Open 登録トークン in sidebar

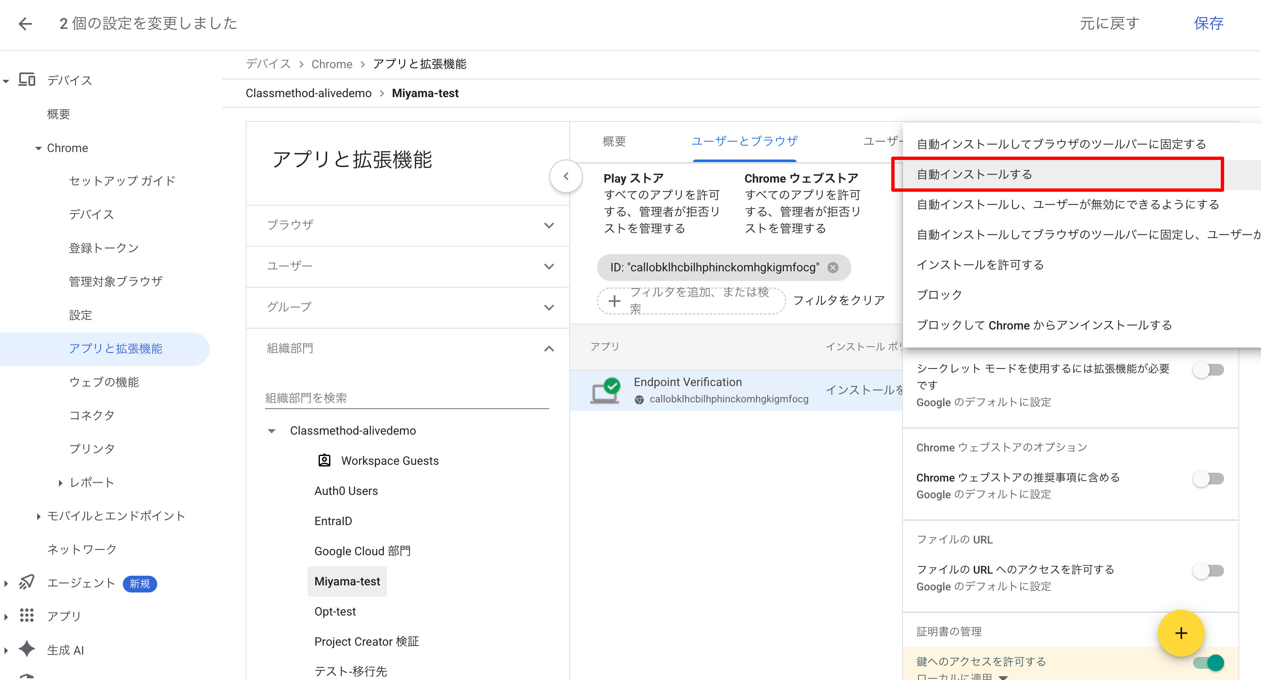pyautogui.click(x=104, y=248)
